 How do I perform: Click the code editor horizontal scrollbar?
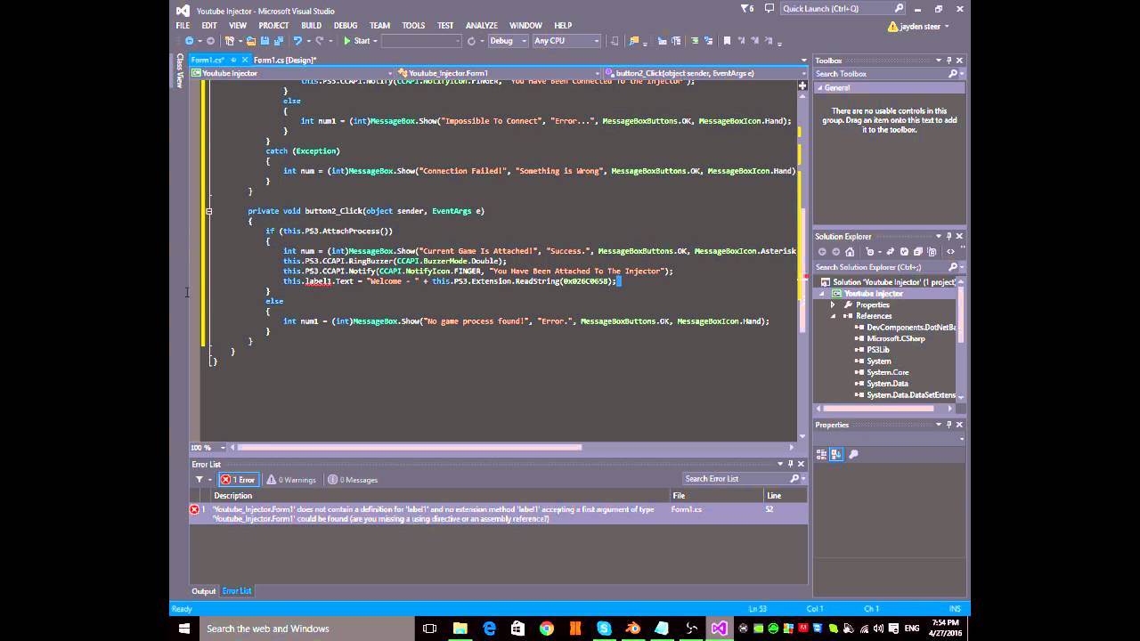tap(410, 448)
